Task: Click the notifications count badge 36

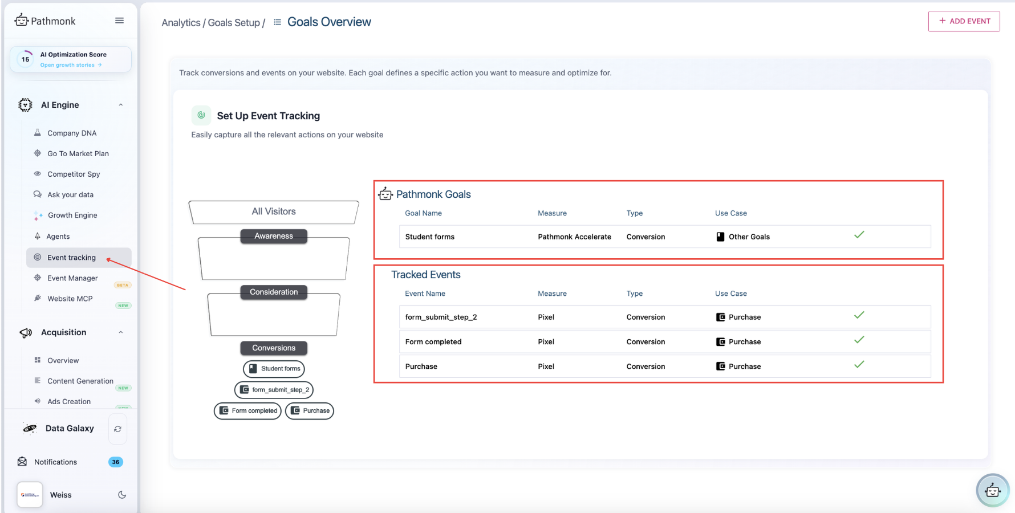Action: pyautogui.click(x=116, y=462)
